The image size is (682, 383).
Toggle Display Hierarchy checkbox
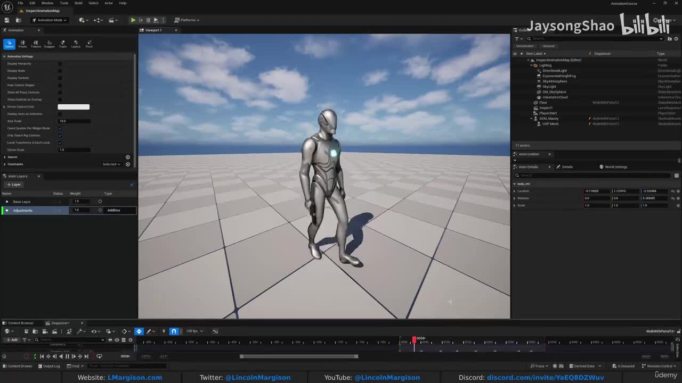pyautogui.click(x=60, y=64)
